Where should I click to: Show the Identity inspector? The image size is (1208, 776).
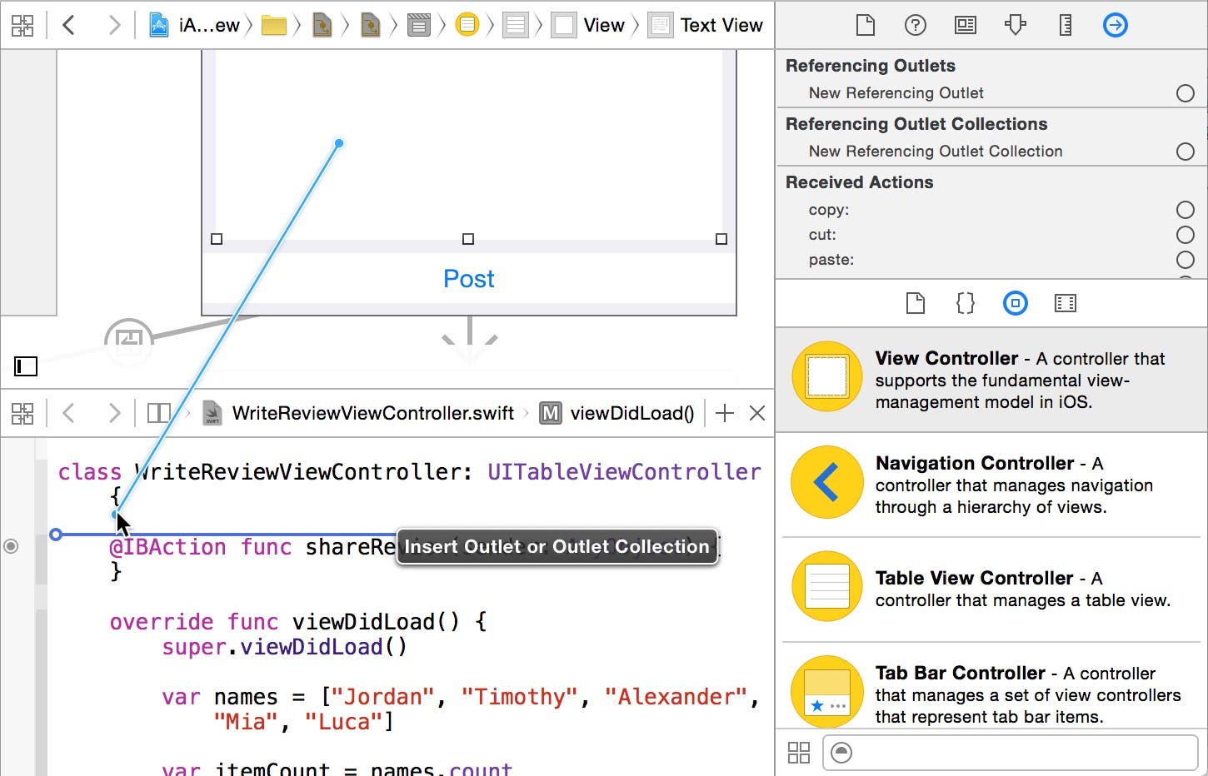click(965, 25)
